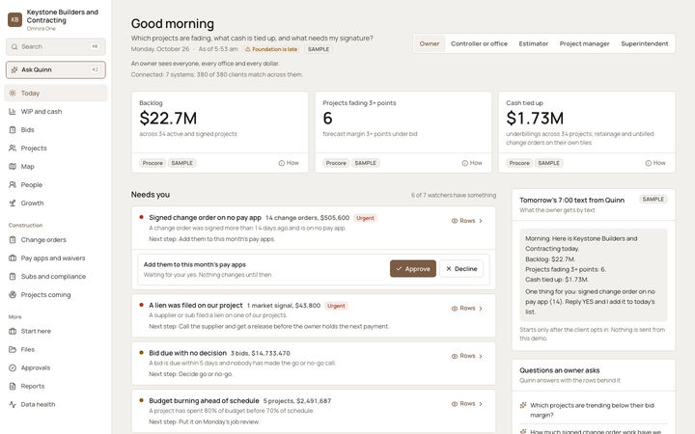This screenshot has height=434, width=695.
Task: Click the Map icon in sidebar
Action: point(13,167)
